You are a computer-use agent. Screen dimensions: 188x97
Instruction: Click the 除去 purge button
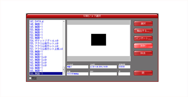click(x=143, y=53)
